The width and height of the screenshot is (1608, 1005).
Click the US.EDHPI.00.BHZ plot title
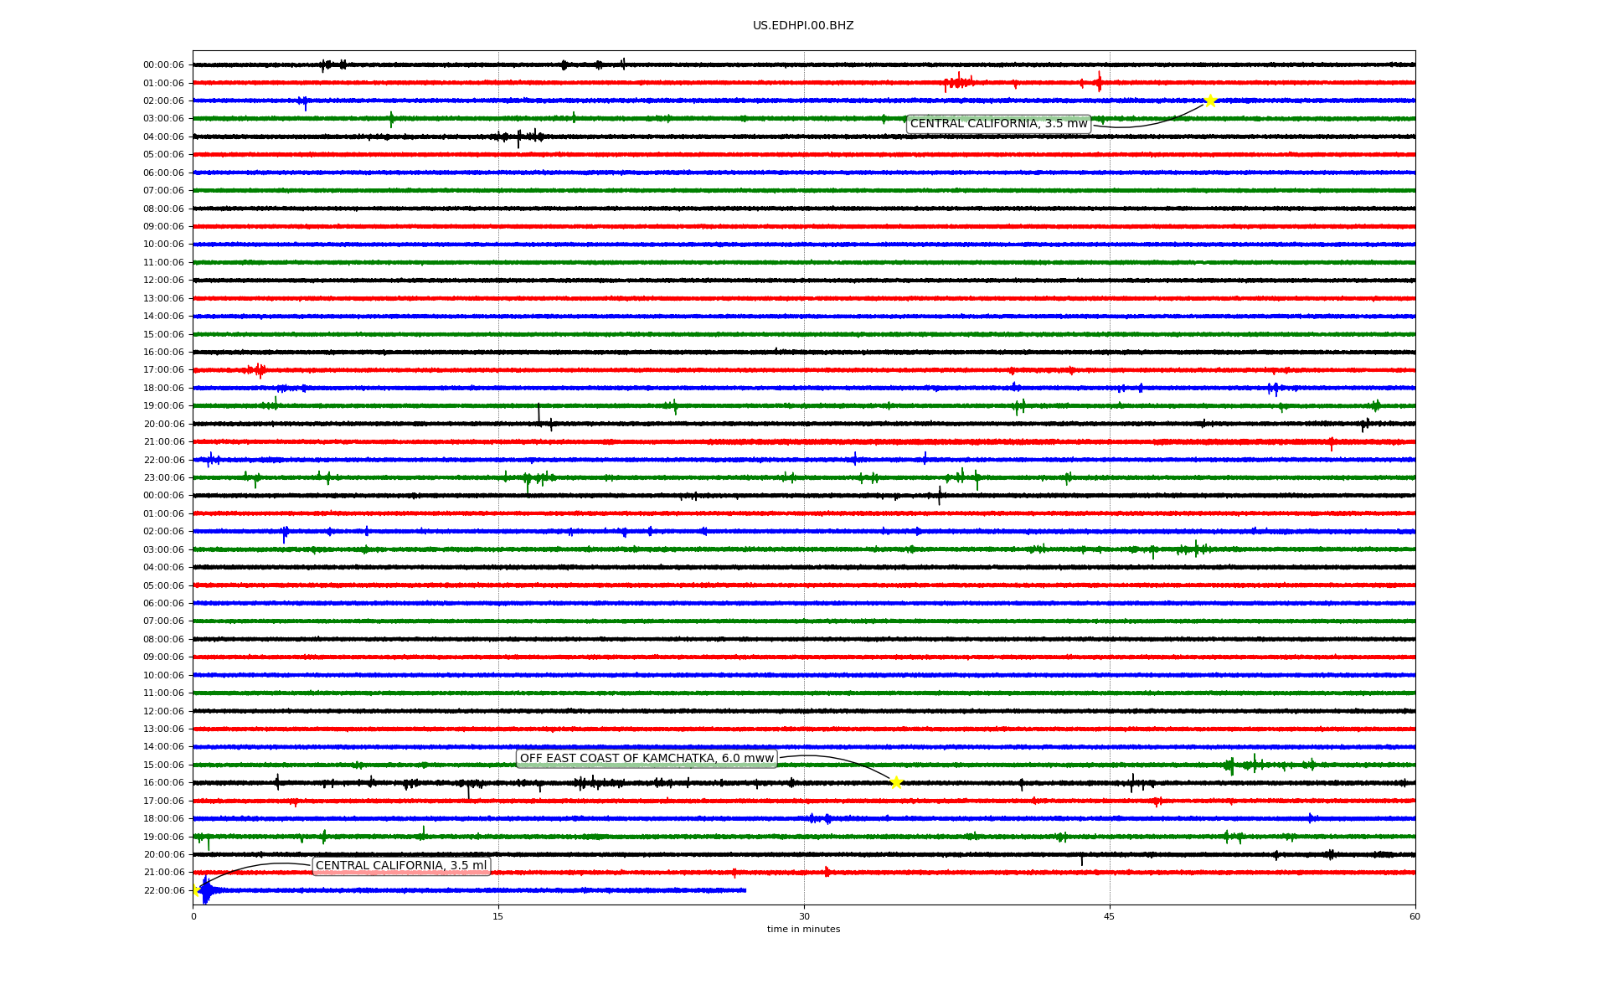point(803,26)
